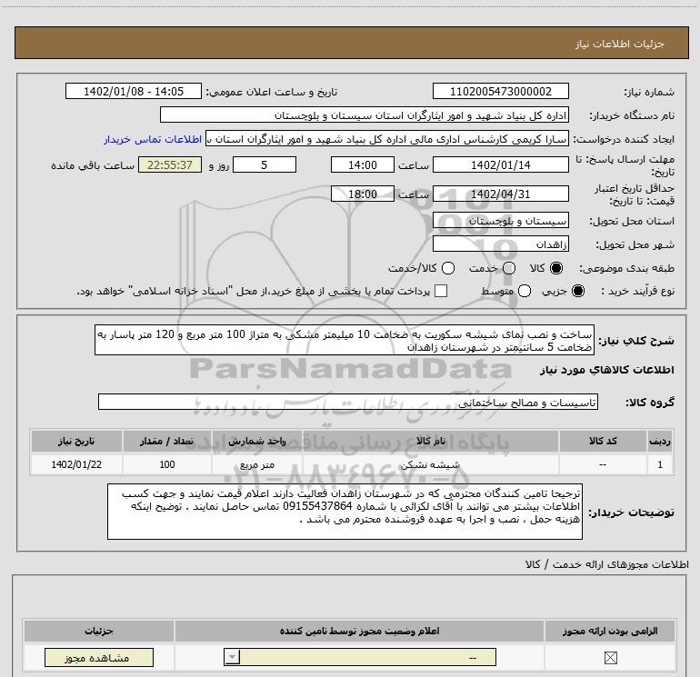Click the quantity cell 100
This screenshot has height=677, width=700.
click(166, 464)
